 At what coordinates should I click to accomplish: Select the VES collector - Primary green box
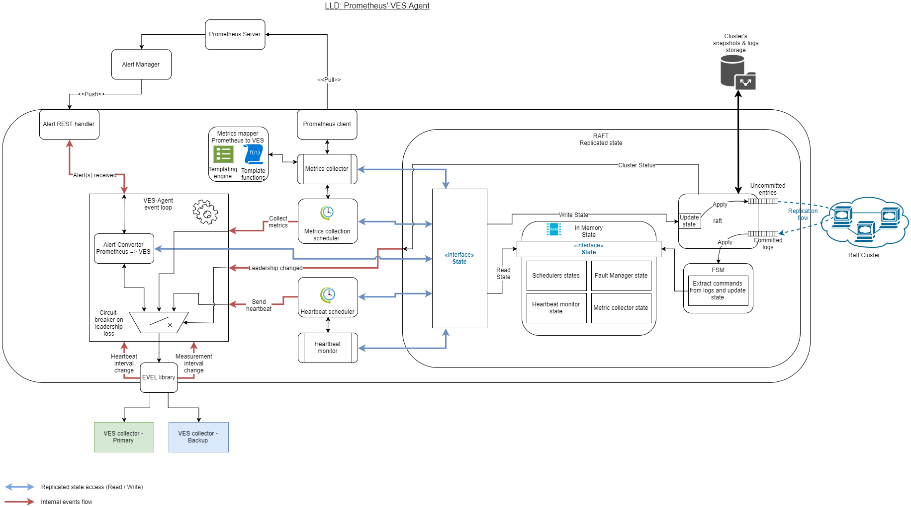click(x=124, y=437)
